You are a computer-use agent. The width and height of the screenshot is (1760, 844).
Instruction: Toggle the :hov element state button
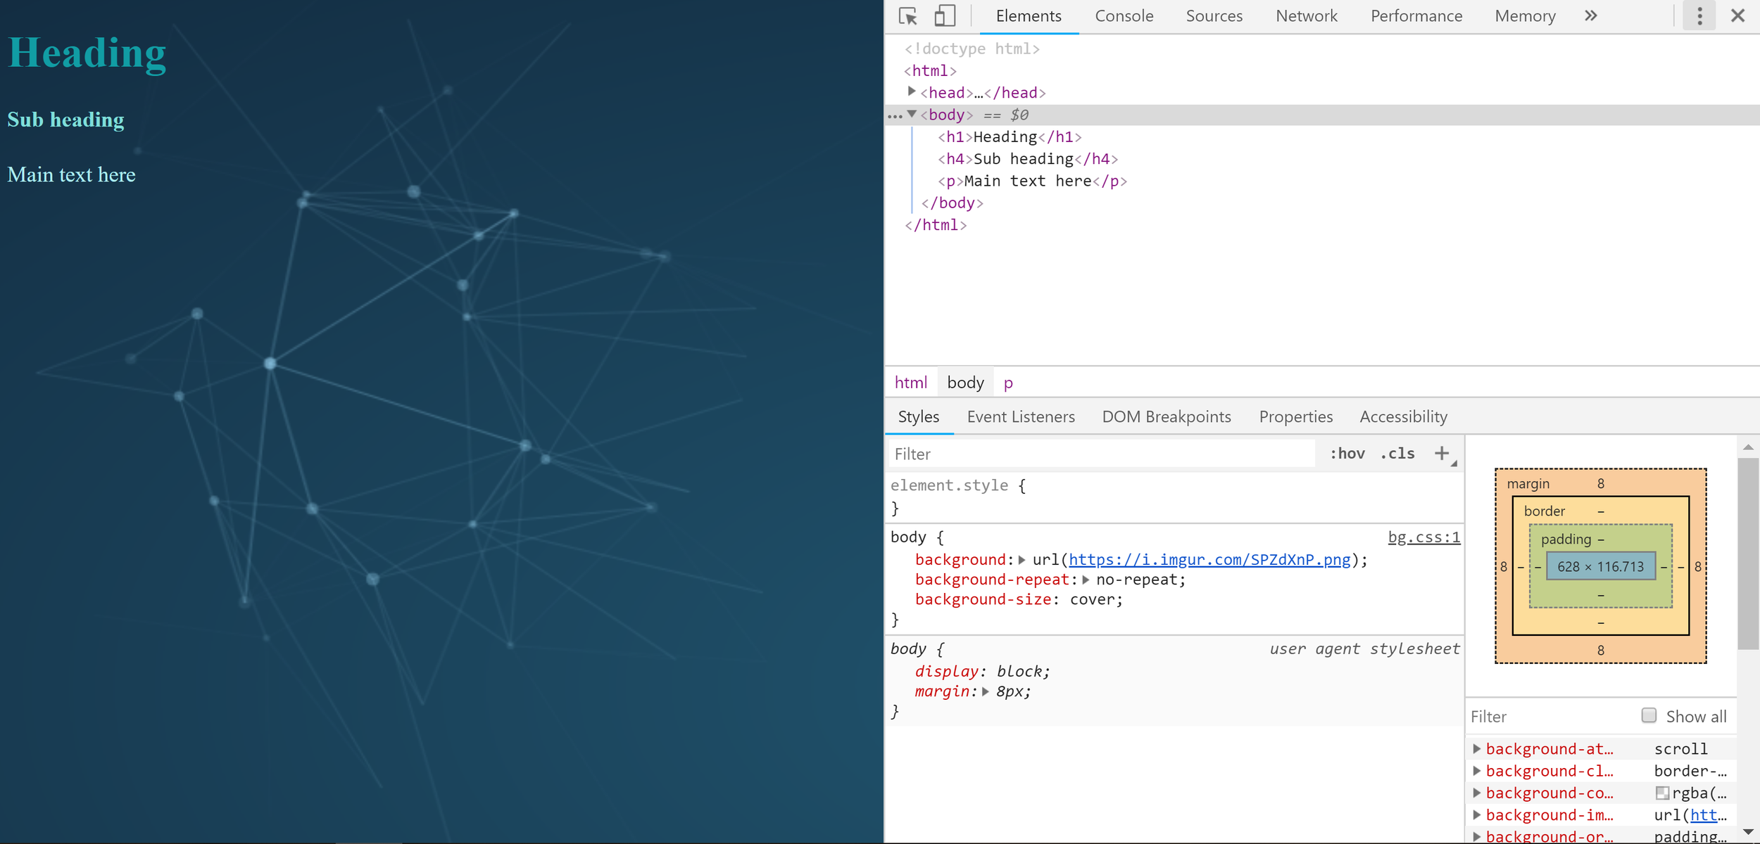[x=1347, y=454]
